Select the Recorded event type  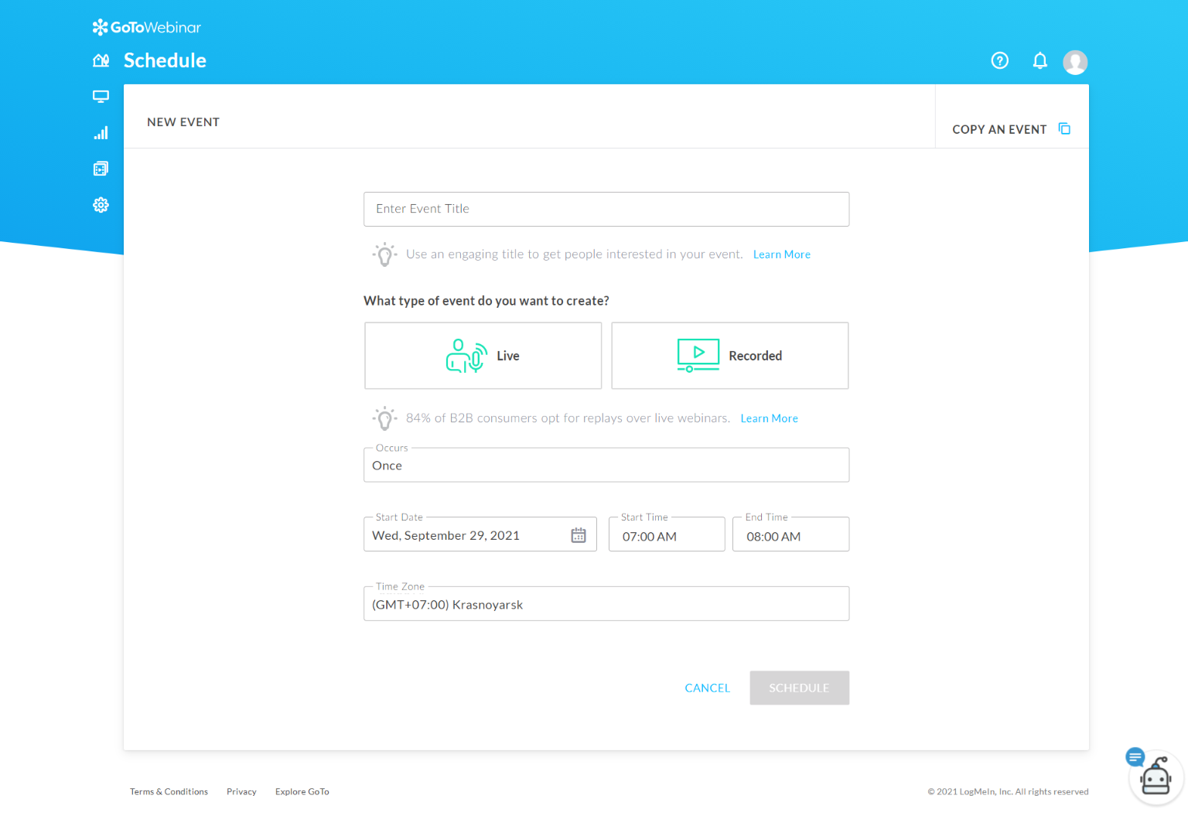coord(730,356)
